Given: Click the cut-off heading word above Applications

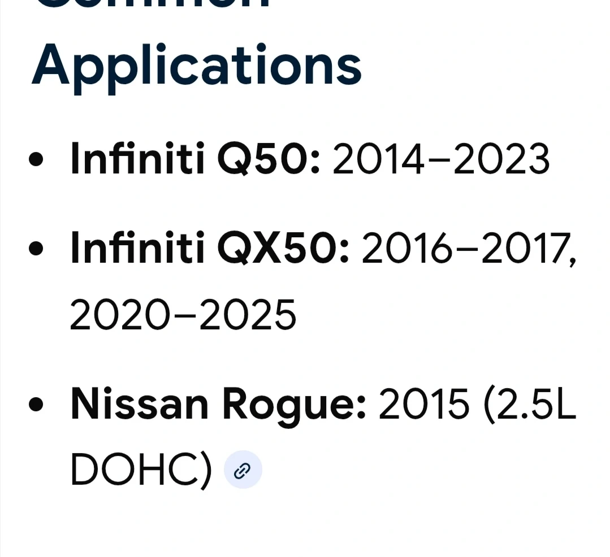Looking at the screenshot, I should pyautogui.click(x=153, y=3).
